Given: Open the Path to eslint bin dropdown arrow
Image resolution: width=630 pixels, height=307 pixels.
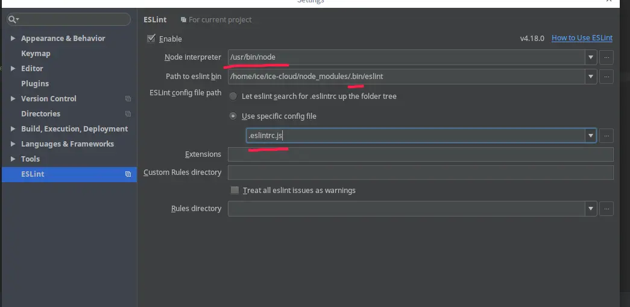Looking at the screenshot, I should click(x=591, y=77).
